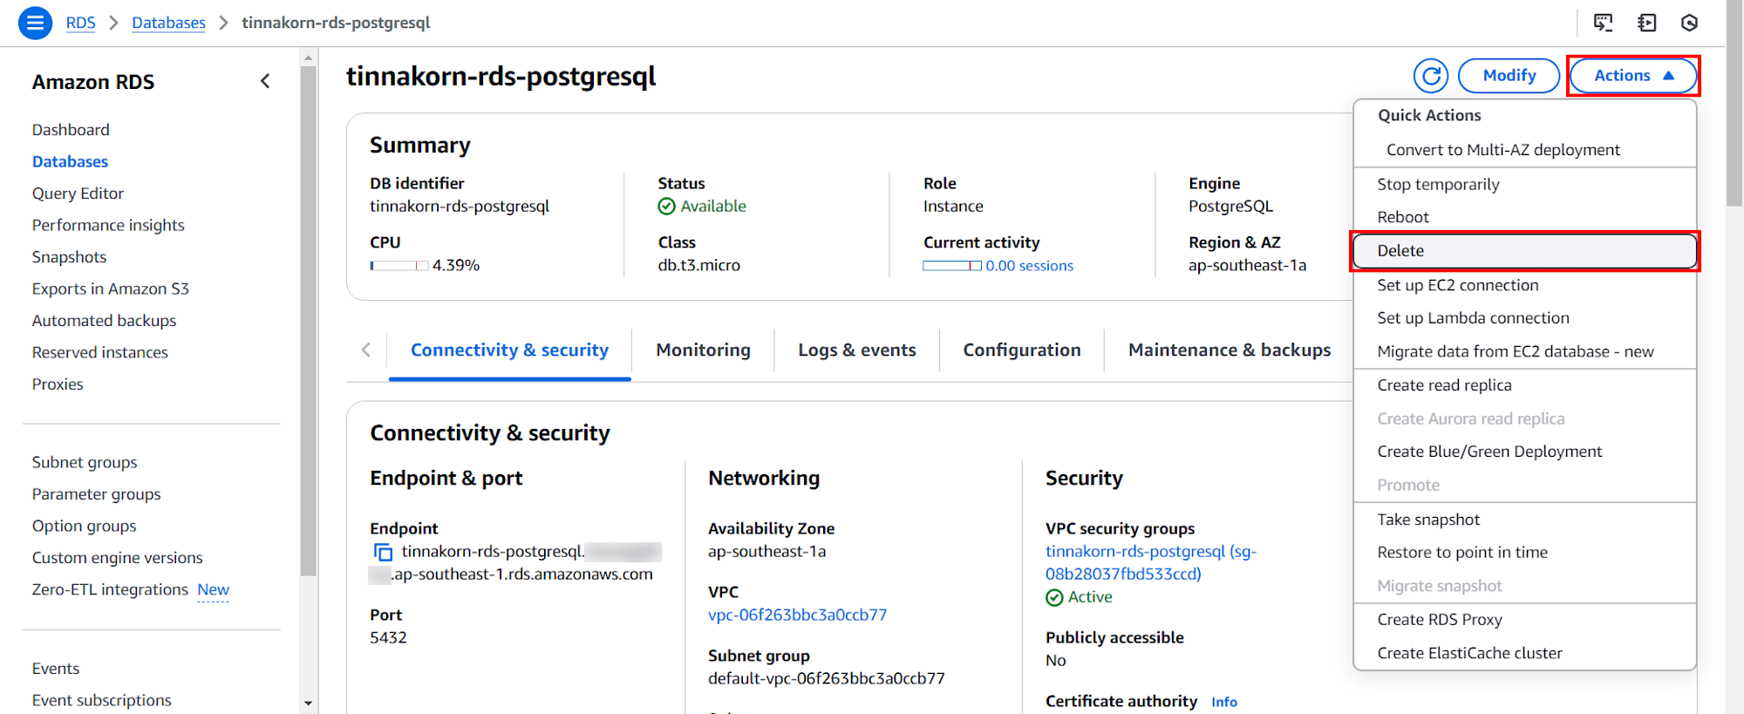Choose Stop temporarily from Actions menu
This screenshot has width=1744, height=714.
coord(1524,185)
